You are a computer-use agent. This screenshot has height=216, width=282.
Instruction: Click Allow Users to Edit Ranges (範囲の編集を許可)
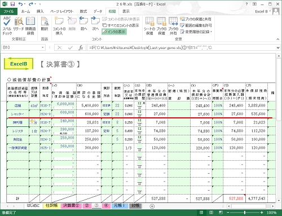pyautogui.click(x=196, y=25)
